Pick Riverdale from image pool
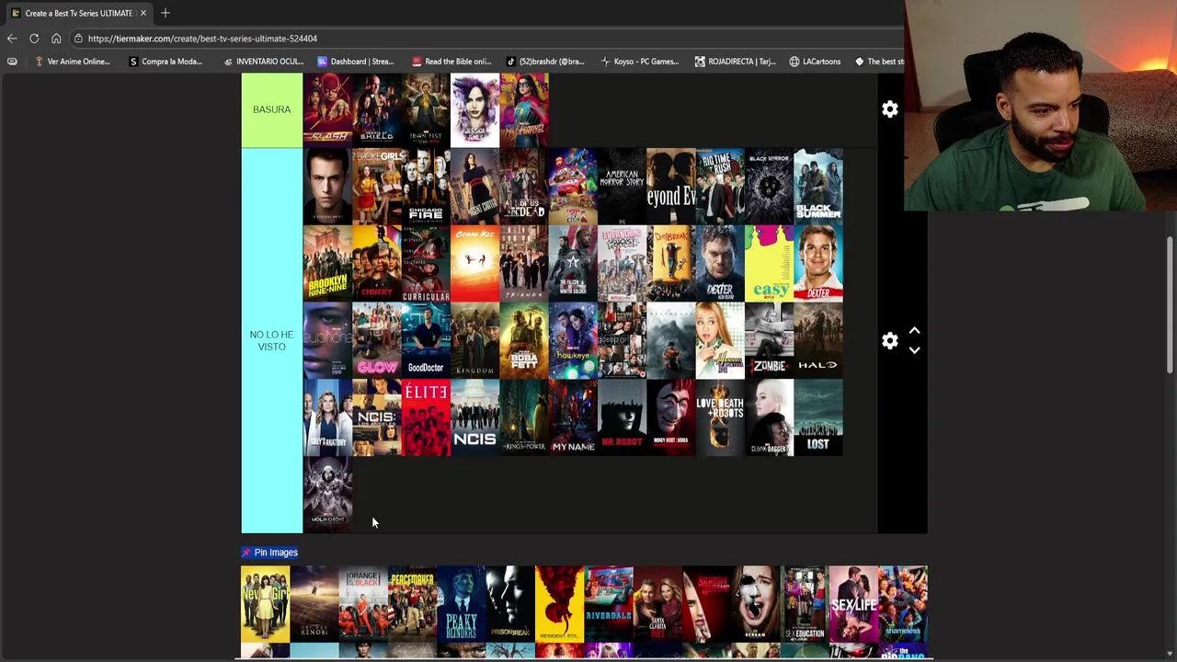The width and height of the screenshot is (1177, 662). [x=609, y=604]
